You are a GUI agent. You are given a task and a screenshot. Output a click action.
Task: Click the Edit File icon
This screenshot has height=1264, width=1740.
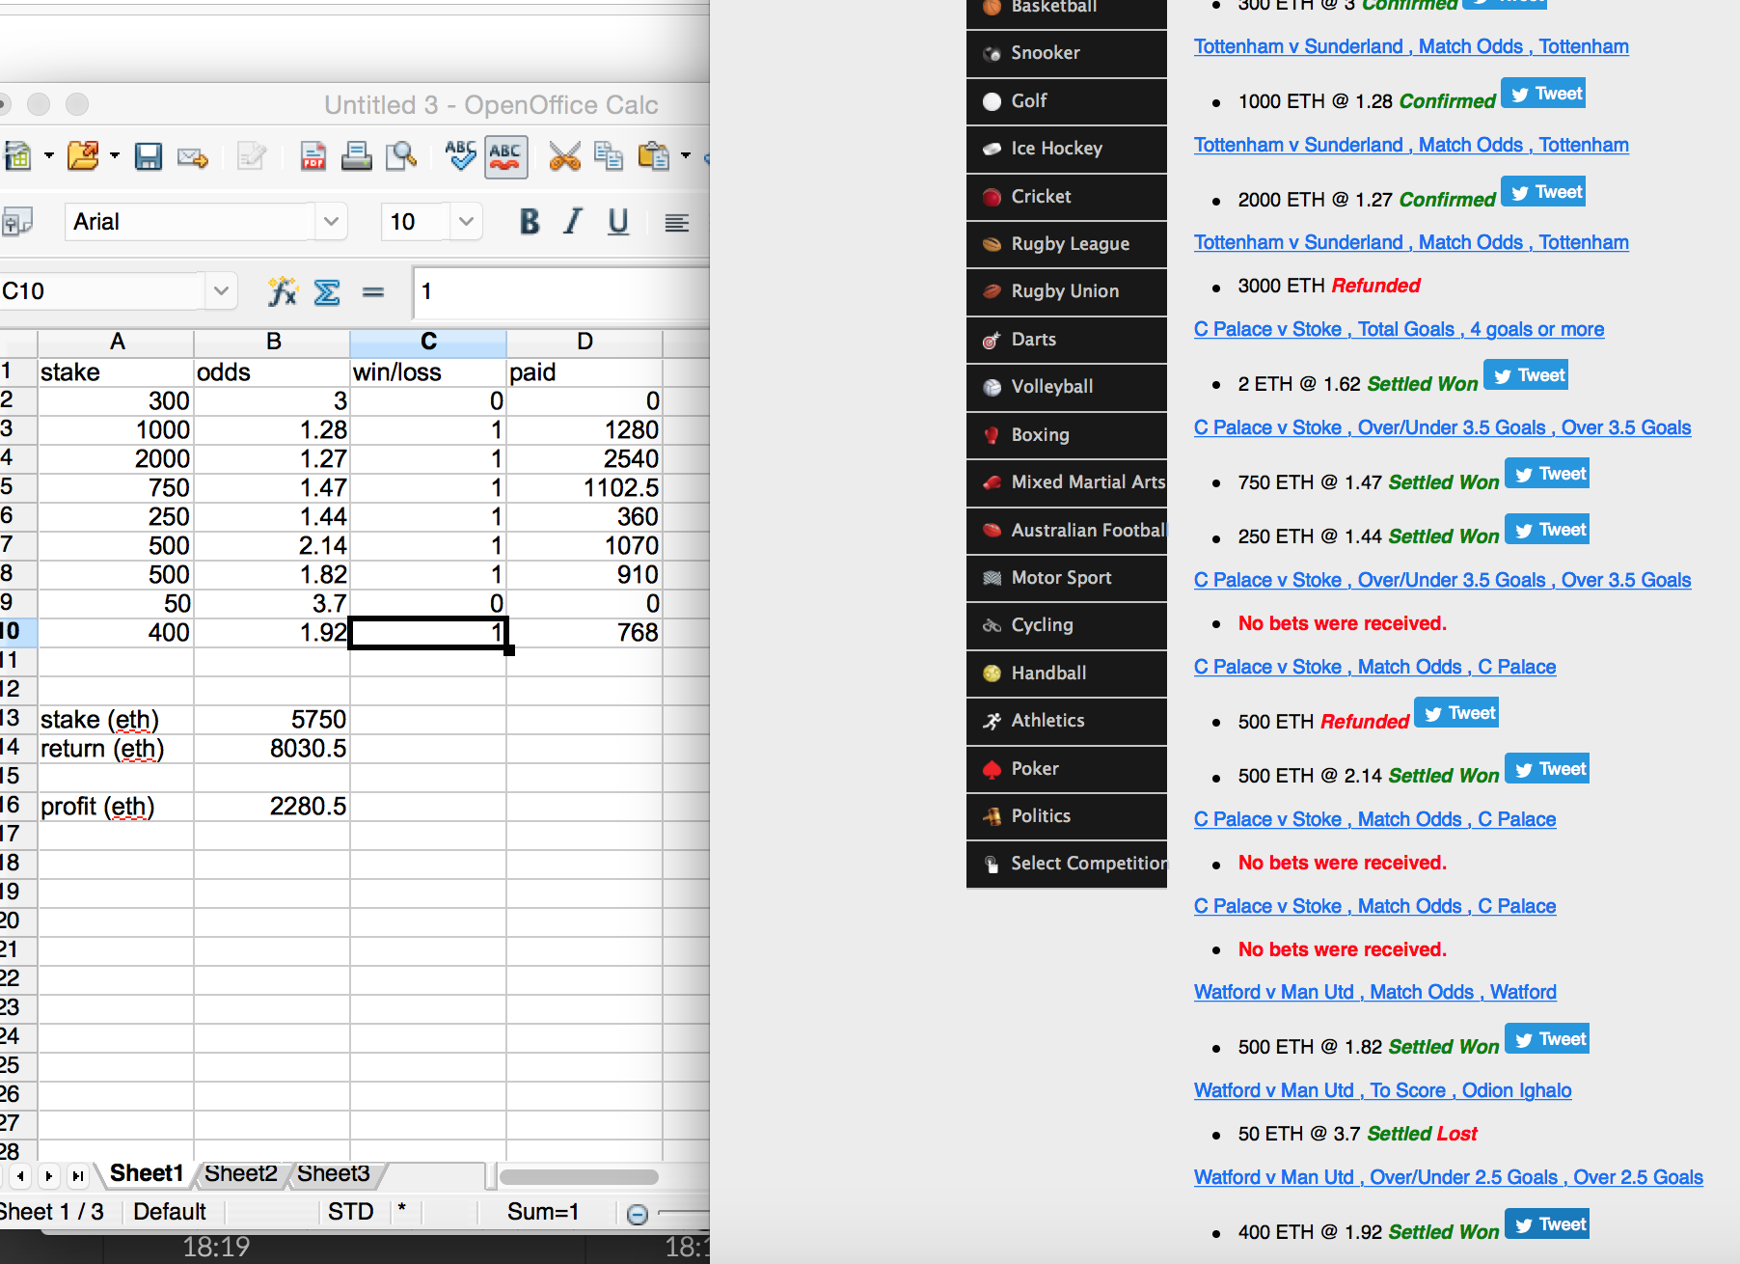251,155
